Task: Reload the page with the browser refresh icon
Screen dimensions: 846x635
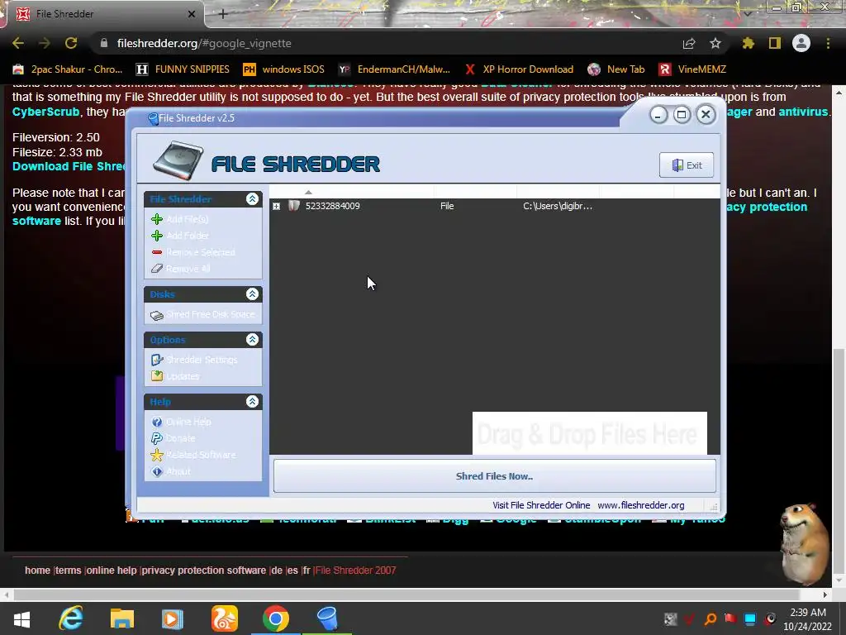Action: pos(71,43)
